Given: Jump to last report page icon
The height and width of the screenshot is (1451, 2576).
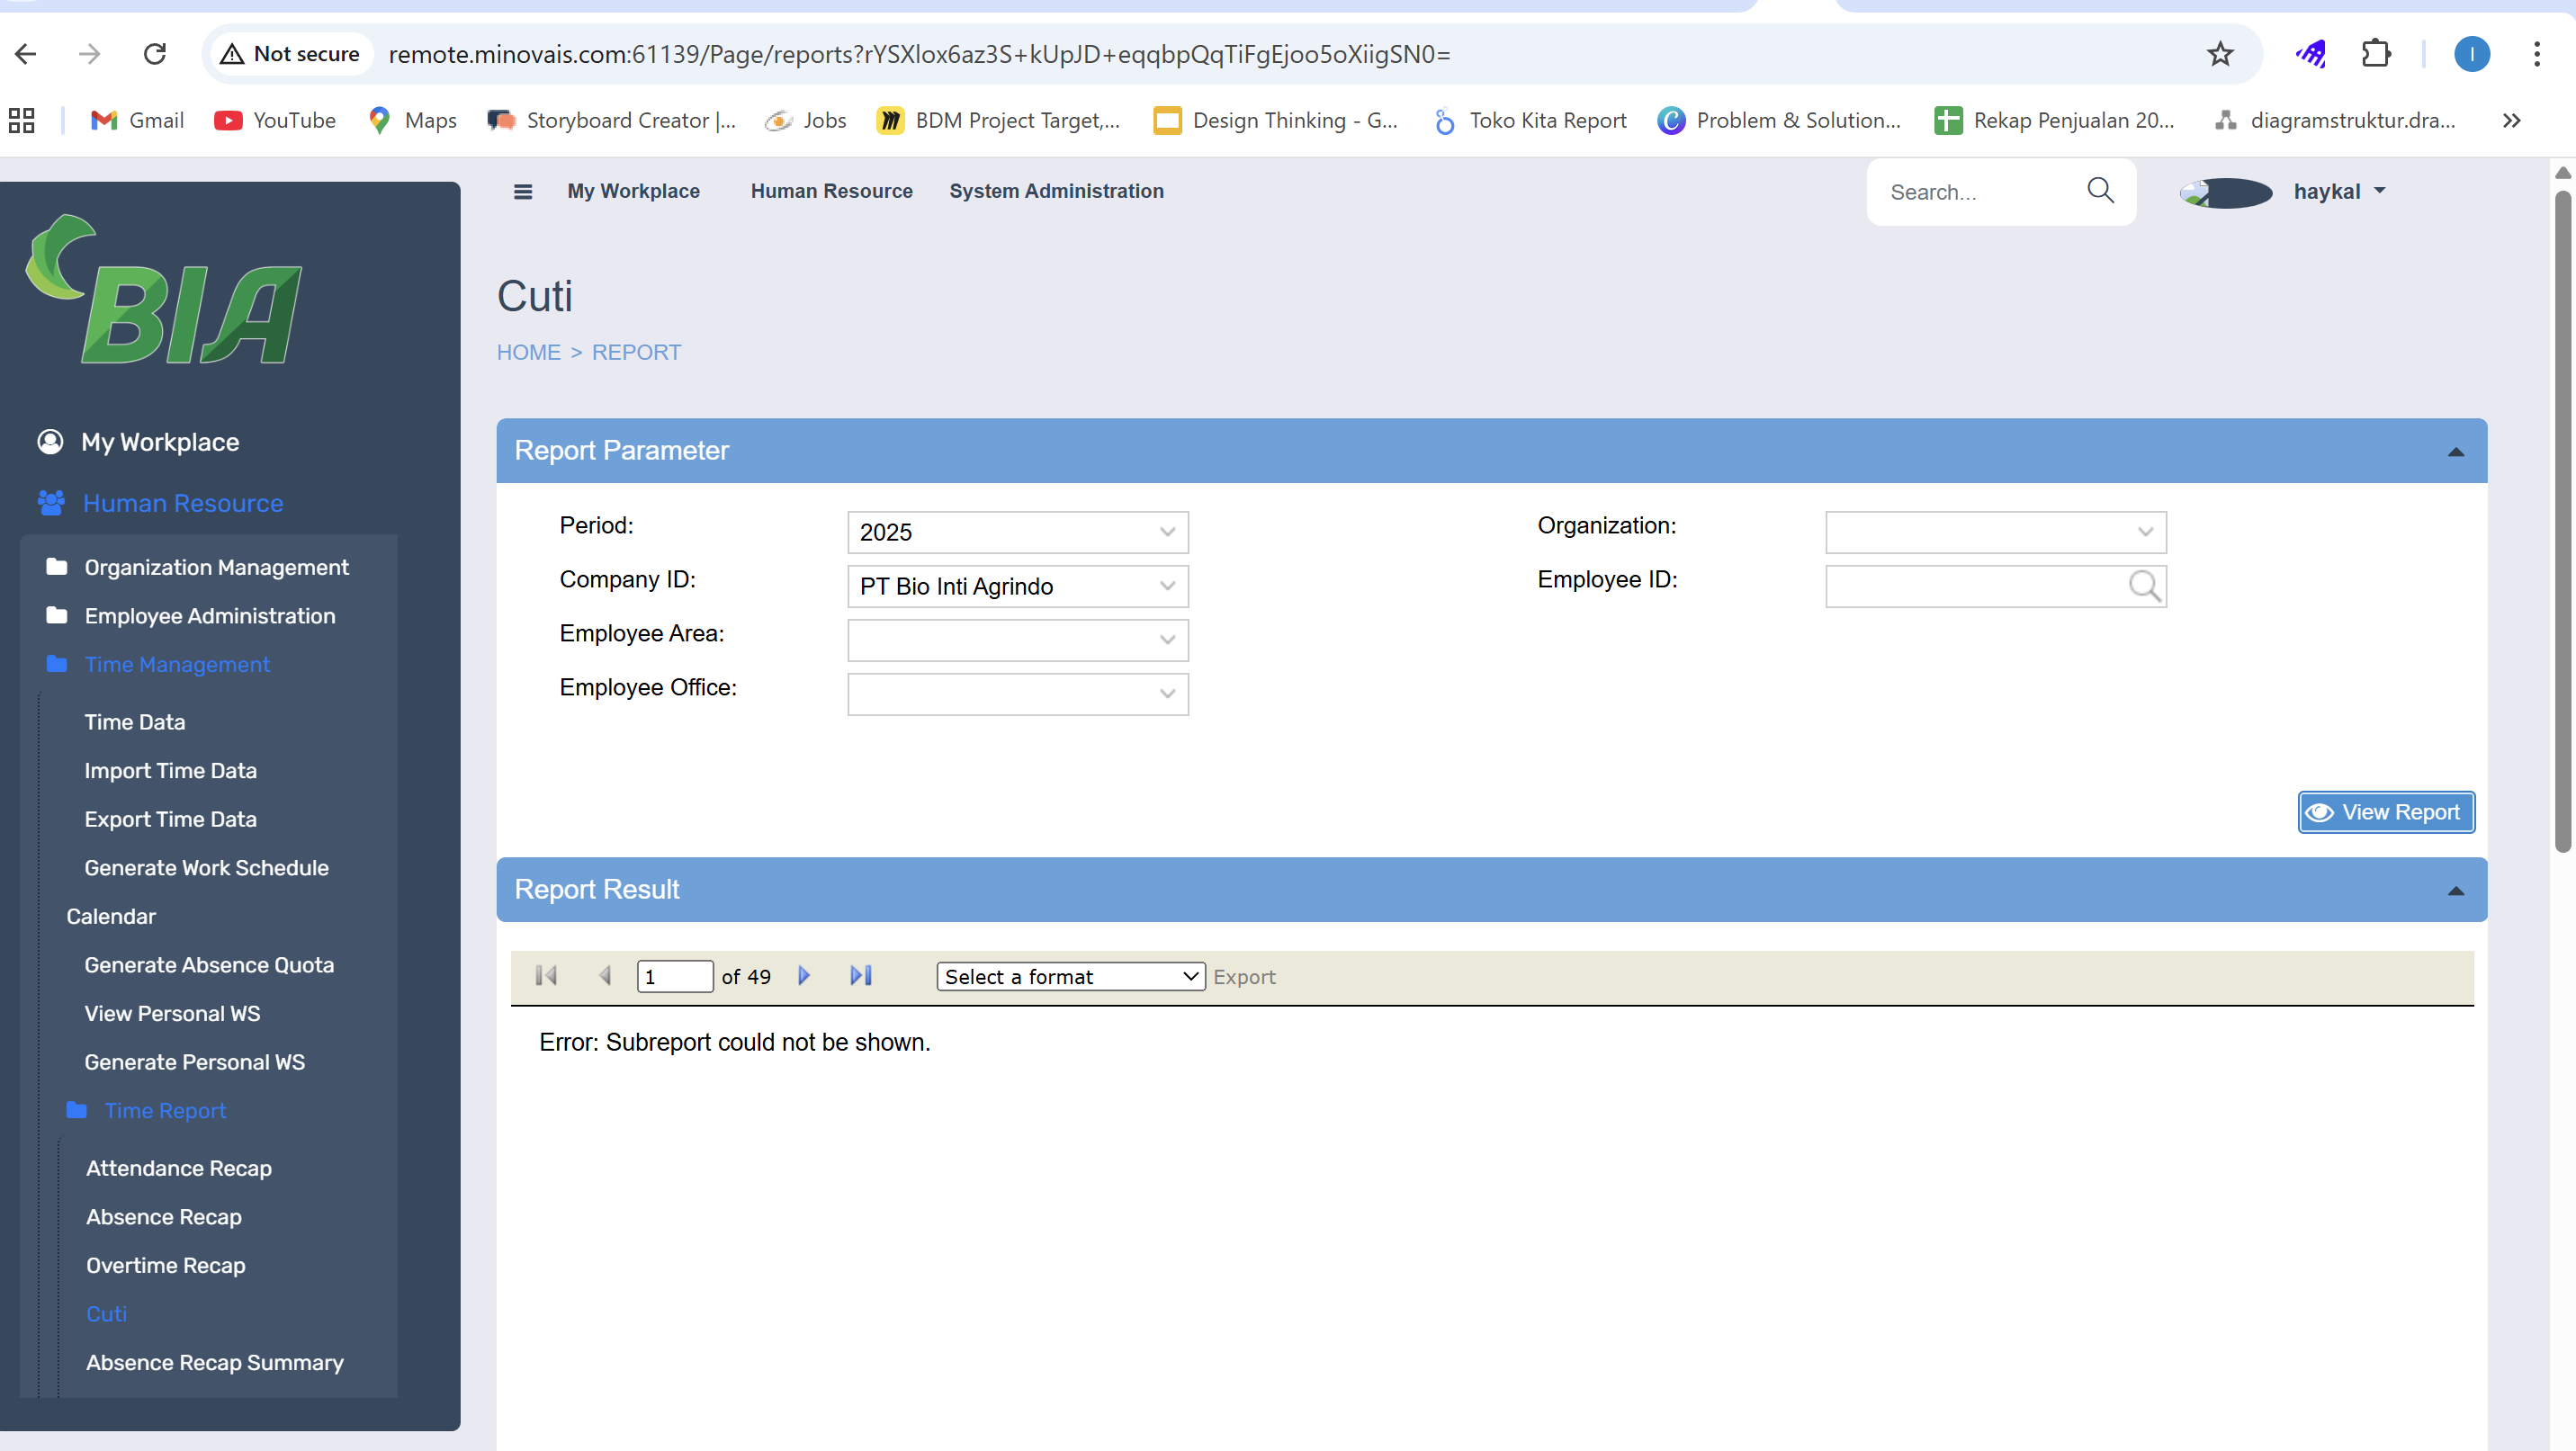Looking at the screenshot, I should pos(860,976).
